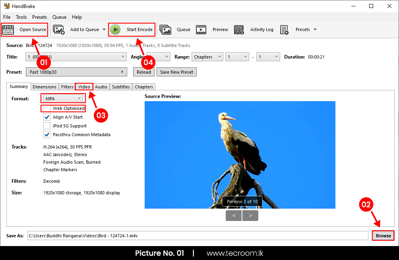Open the Preset selector showing Fast 1080p30
399x260 pixels.
click(76, 72)
